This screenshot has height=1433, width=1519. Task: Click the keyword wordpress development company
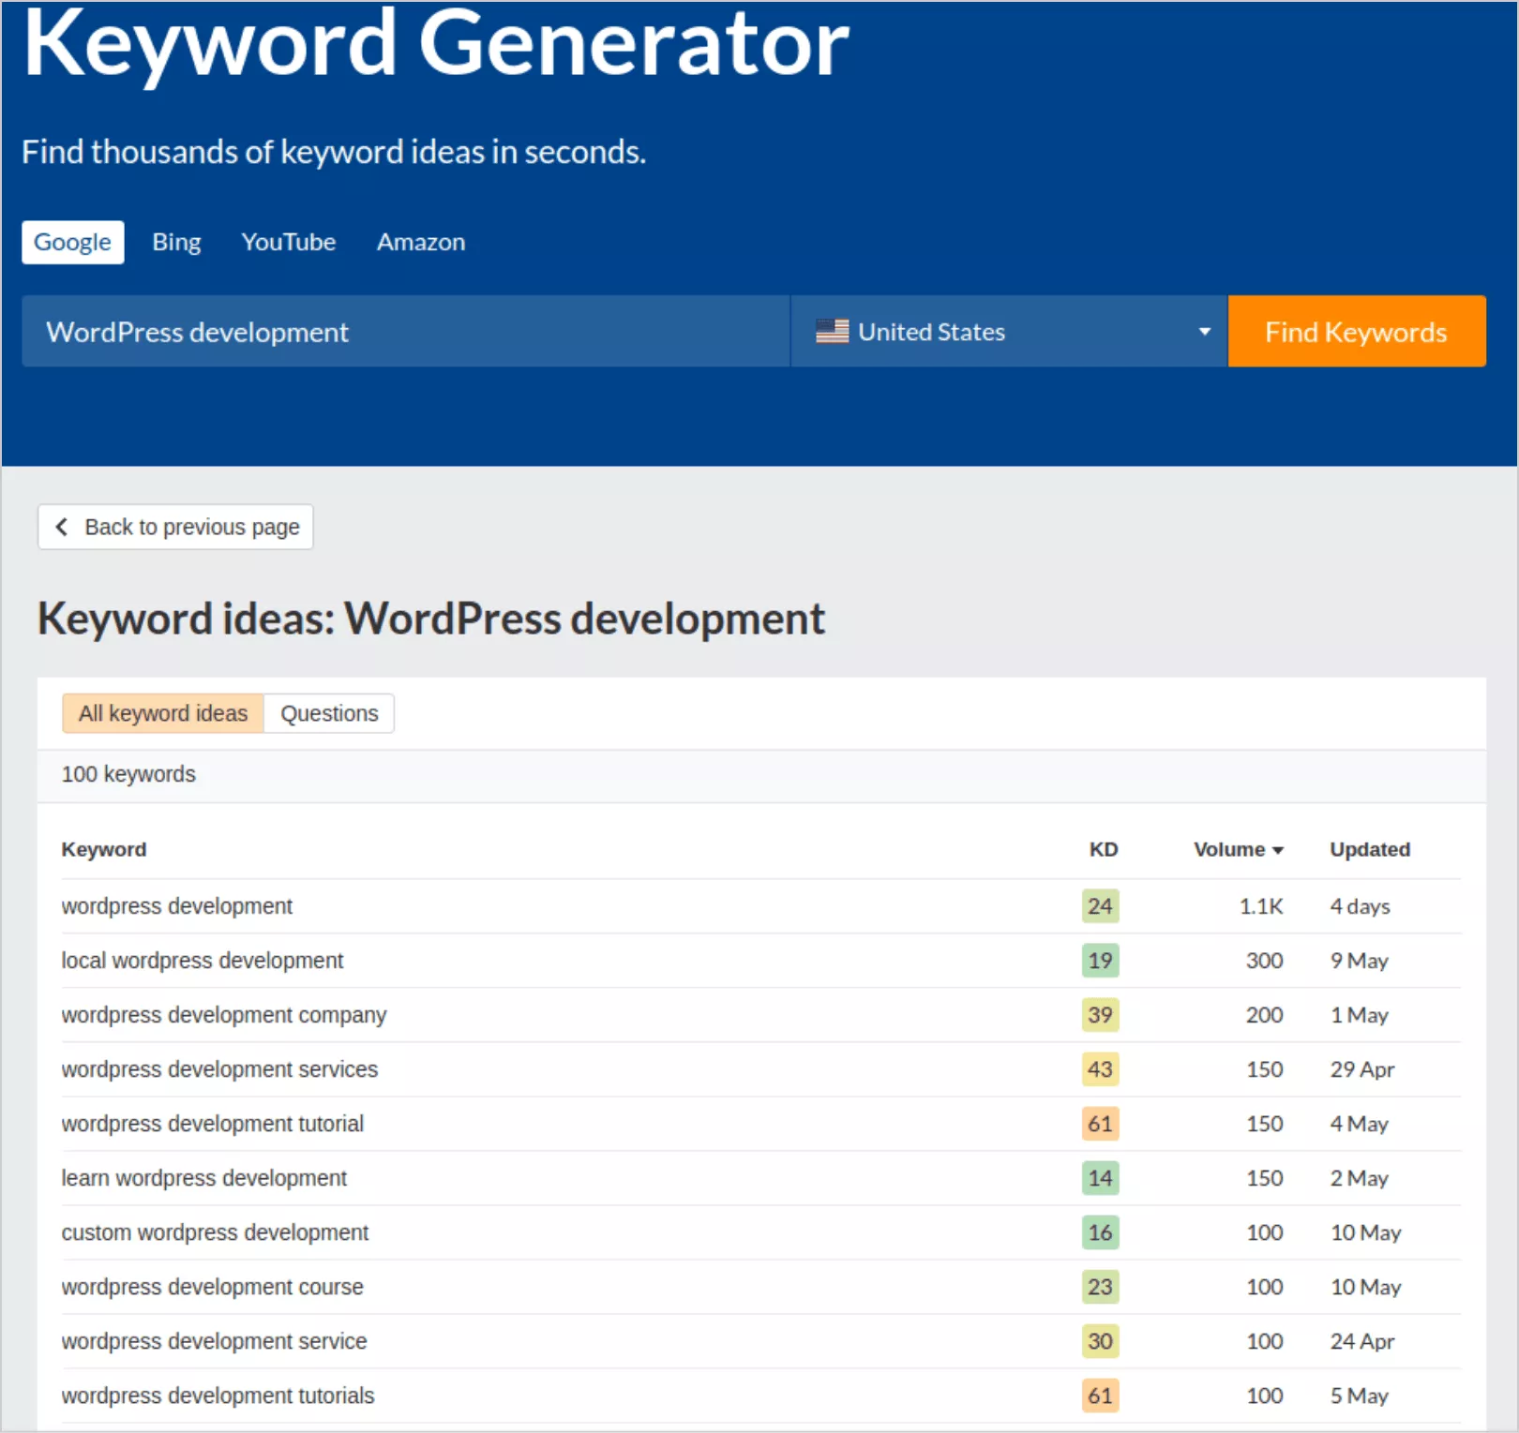(224, 1015)
